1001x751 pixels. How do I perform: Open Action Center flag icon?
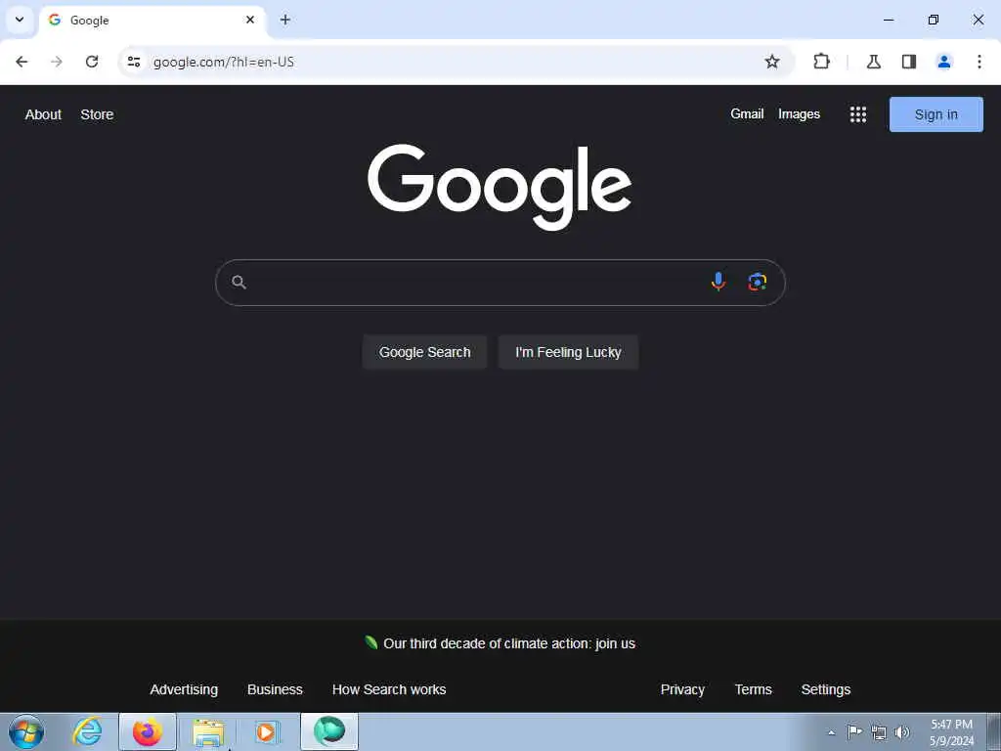coord(854,731)
